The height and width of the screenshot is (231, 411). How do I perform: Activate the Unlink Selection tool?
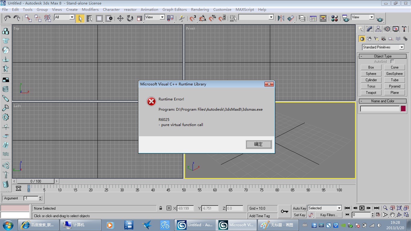point(38,18)
